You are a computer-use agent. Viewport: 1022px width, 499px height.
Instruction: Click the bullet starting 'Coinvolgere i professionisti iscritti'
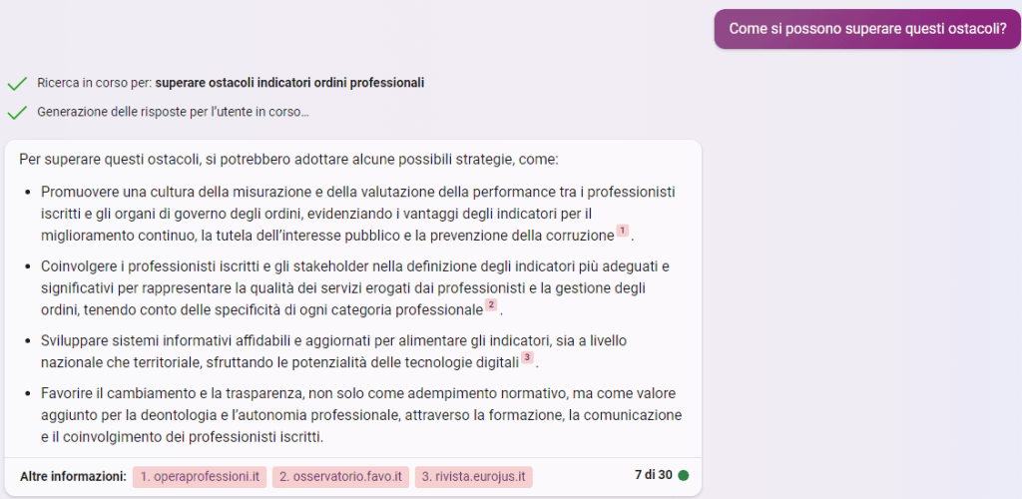pyautogui.click(x=349, y=287)
